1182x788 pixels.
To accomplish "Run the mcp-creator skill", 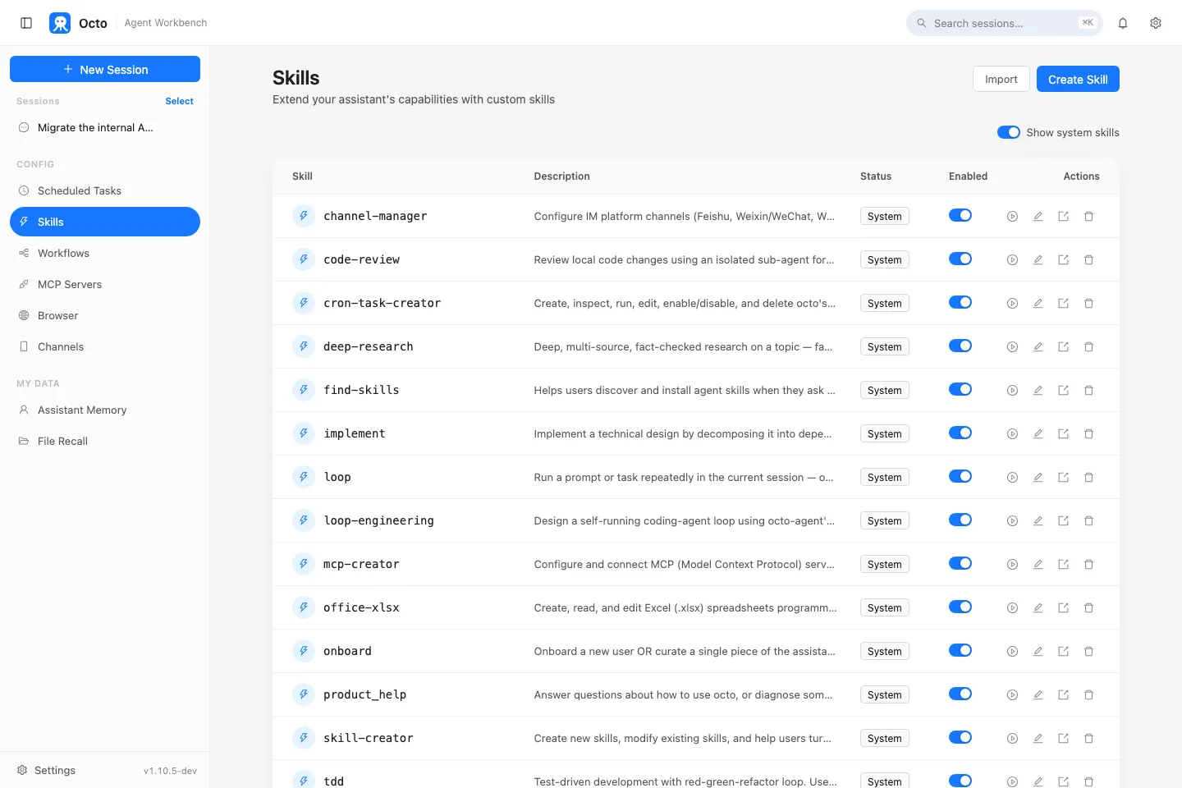I will pos(1012,565).
